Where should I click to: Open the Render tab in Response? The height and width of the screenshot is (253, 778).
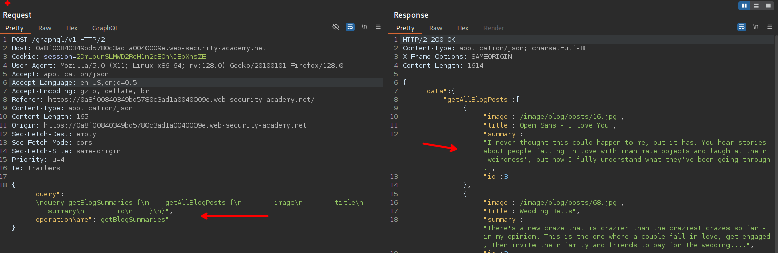(x=494, y=28)
